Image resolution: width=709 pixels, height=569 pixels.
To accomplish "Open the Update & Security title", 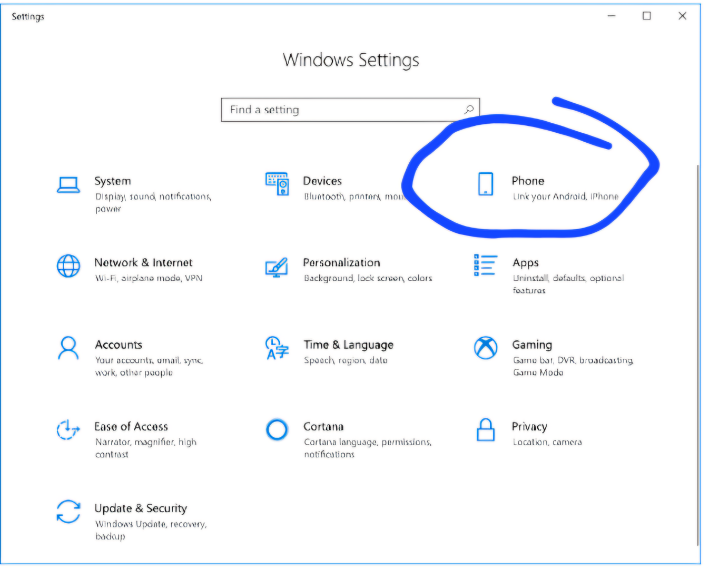I will 141,508.
